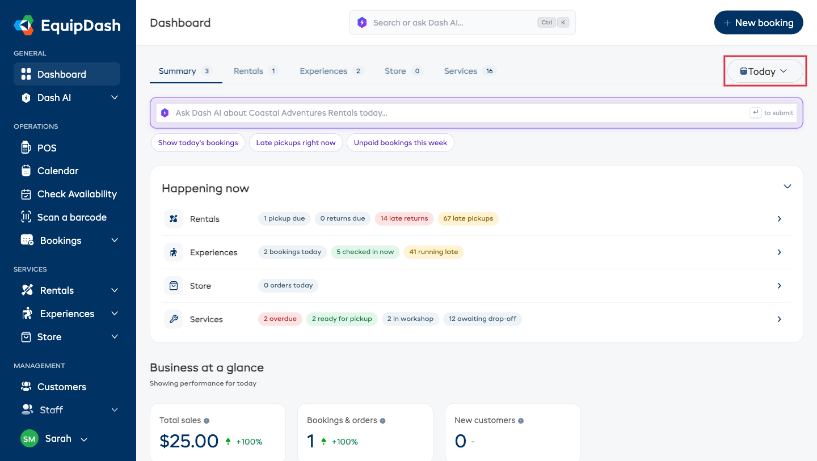Click the 2 overdue services badge
The width and height of the screenshot is (817, 461).
[x=280, y=319]
